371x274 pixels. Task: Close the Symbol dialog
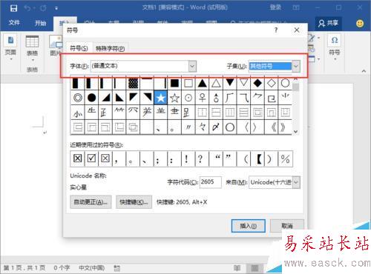click(297, 30)
